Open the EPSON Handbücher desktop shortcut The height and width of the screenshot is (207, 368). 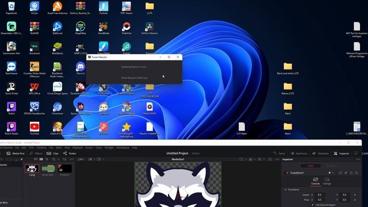34,108
